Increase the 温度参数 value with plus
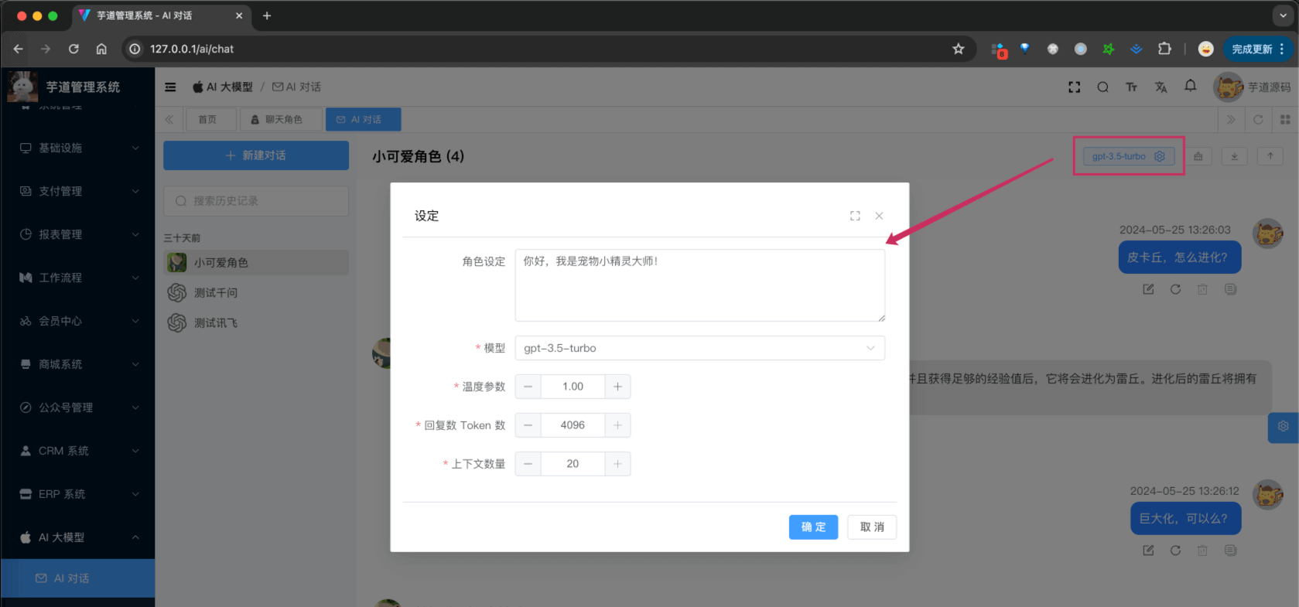This screenshot has height=607, width=1299. 617,387
